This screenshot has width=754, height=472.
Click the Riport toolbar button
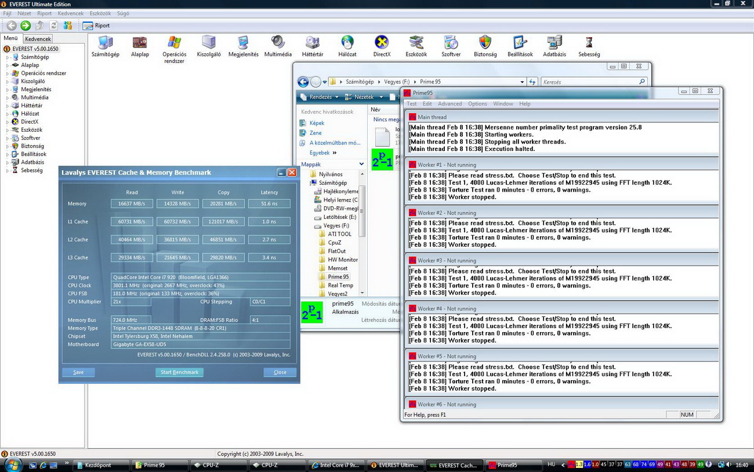pos(96,26)
